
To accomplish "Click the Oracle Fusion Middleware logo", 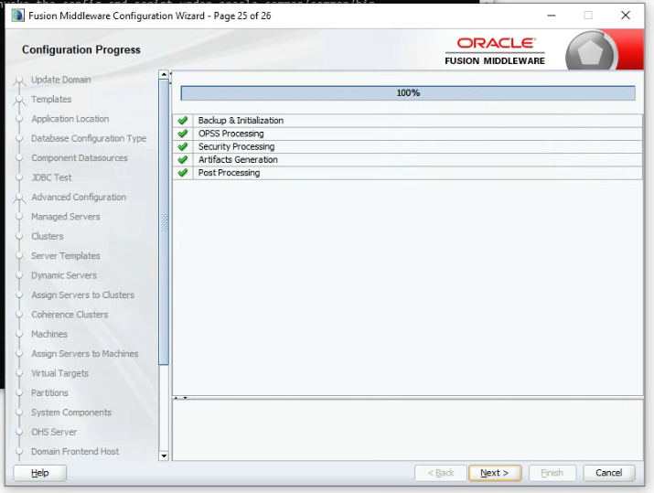I will pyautogui.click(x=495, y=51).
